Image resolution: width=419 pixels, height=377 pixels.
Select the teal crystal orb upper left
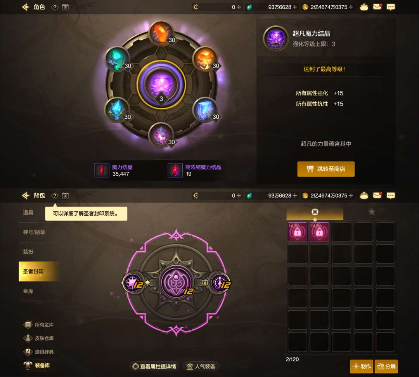pos(118,59)
